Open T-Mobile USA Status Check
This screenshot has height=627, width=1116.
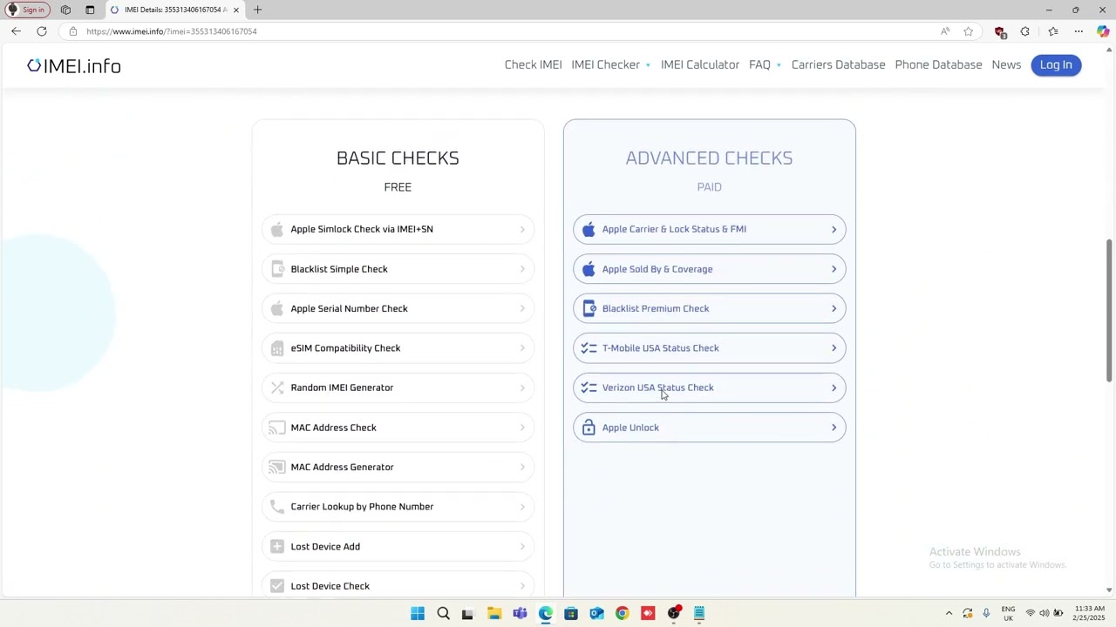[709, 348]
